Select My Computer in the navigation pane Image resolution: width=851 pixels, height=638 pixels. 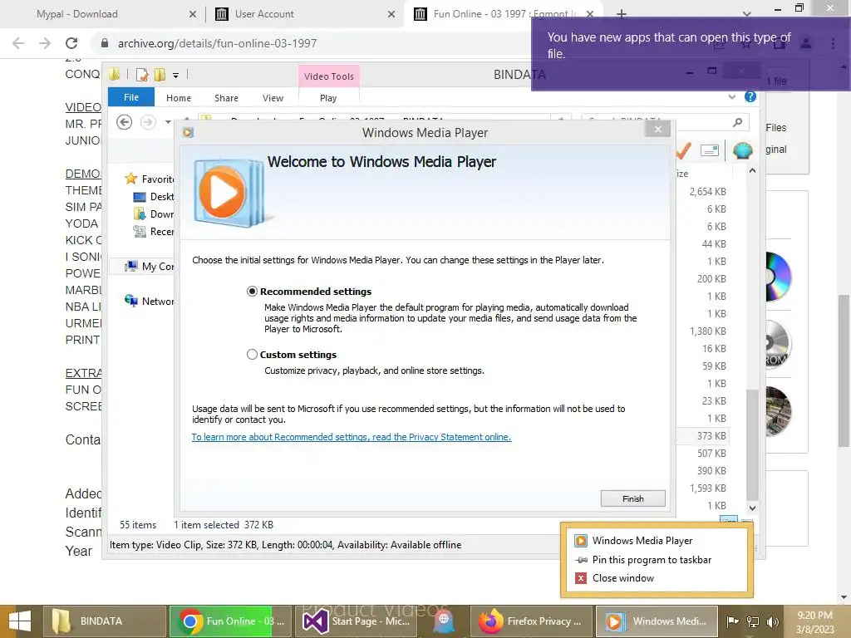tap(150, 267)
